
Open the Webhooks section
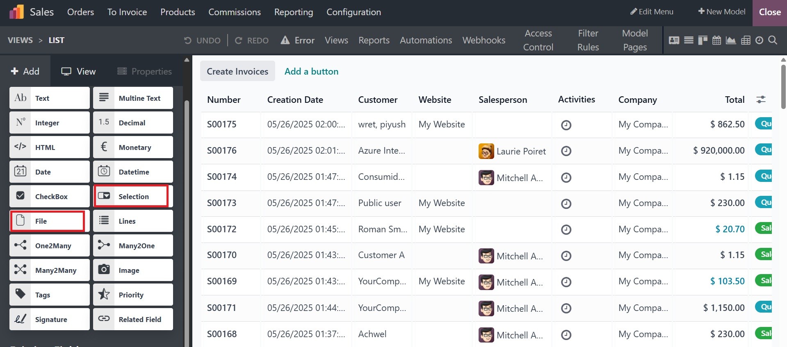484,40
